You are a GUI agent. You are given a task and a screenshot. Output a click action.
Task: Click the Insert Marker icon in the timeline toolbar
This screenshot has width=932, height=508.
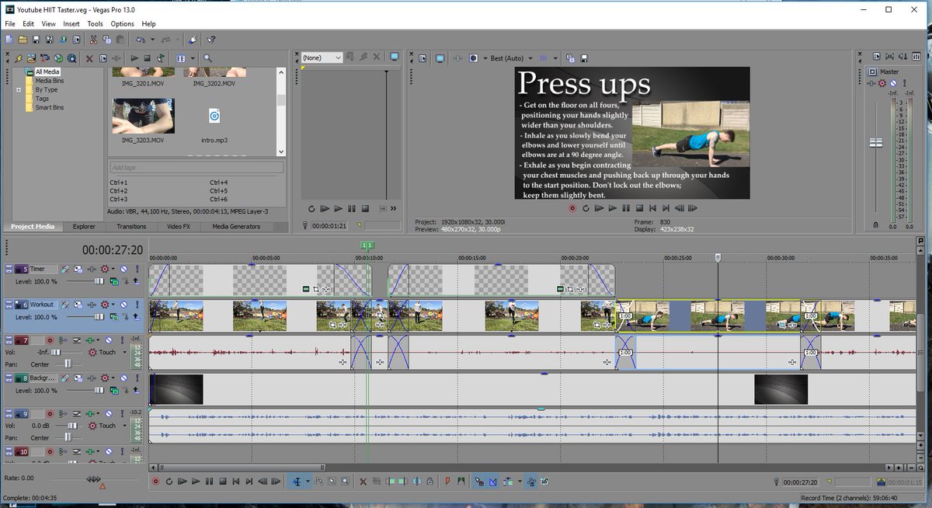[x=448, y=482]
